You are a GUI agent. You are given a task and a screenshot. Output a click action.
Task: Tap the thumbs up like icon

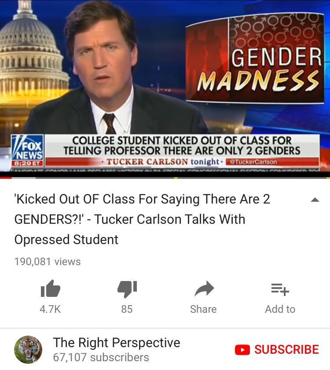coord(51,289)
